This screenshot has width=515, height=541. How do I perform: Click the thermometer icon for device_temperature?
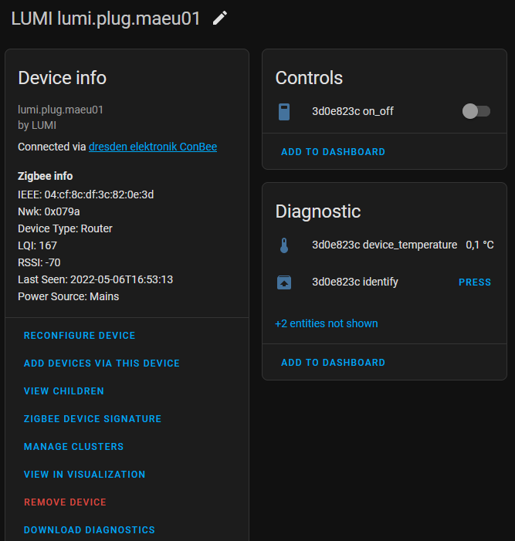click(x=284, y=245)
